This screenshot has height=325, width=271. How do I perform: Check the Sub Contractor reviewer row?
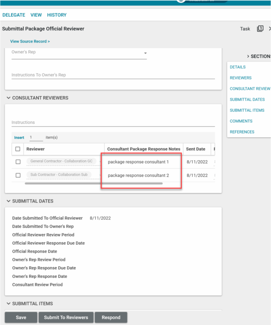[18, 175]
